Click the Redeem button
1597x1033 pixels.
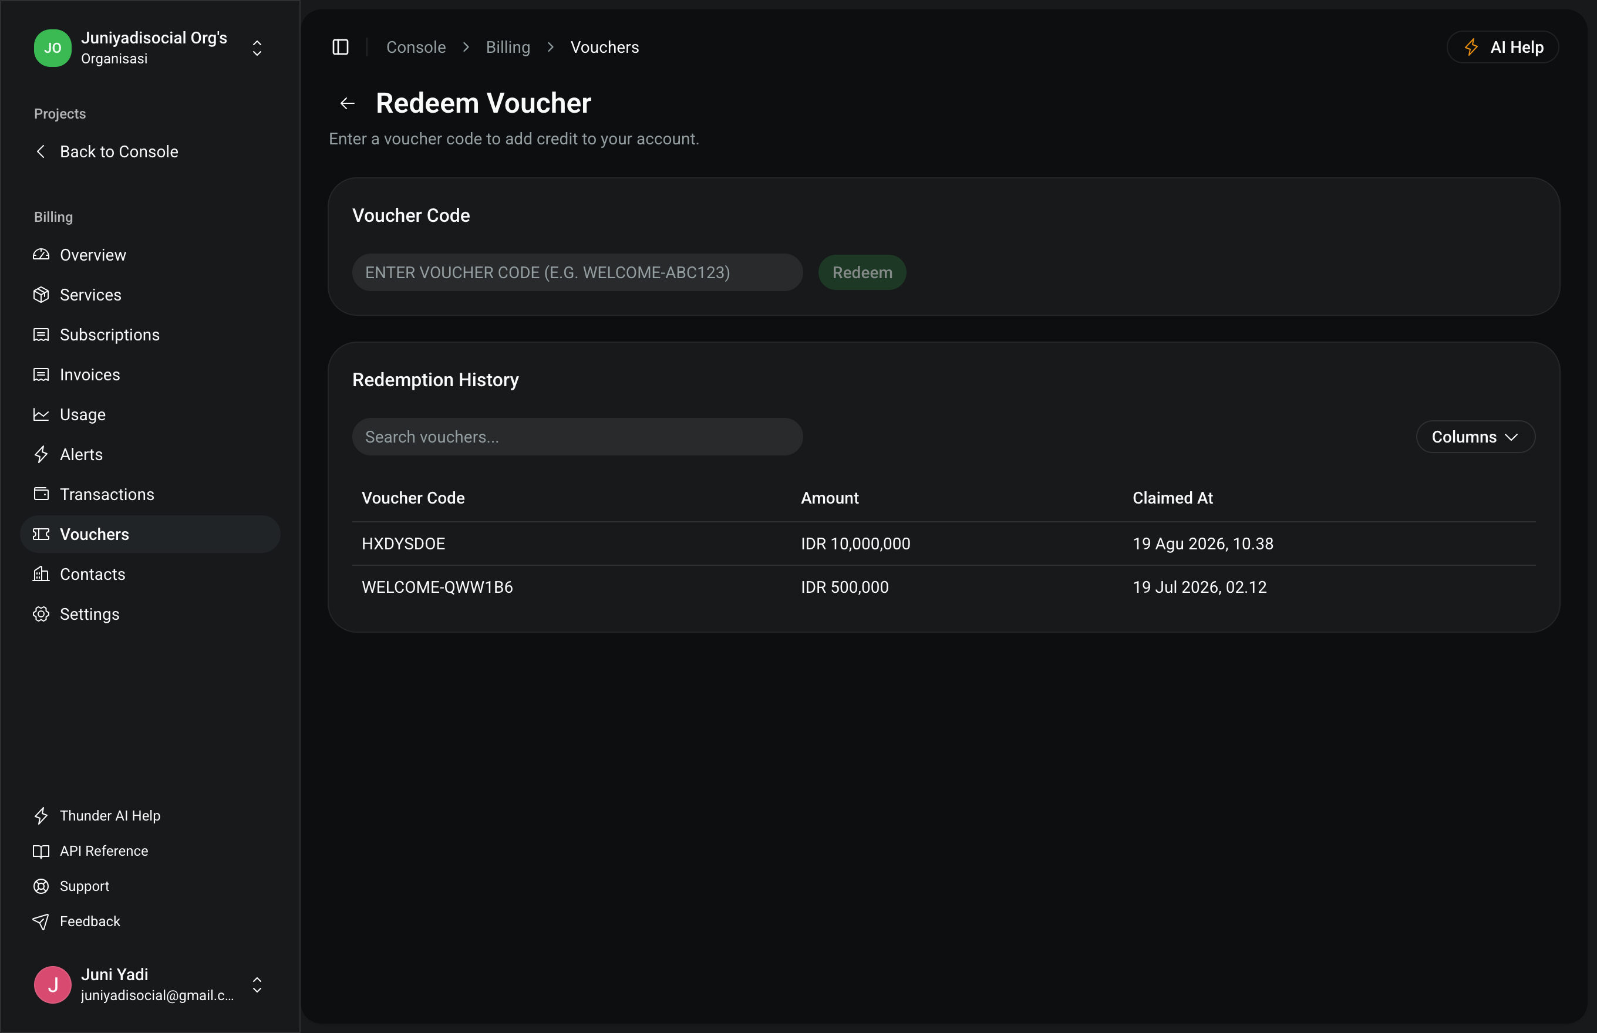tap(861, 272)
